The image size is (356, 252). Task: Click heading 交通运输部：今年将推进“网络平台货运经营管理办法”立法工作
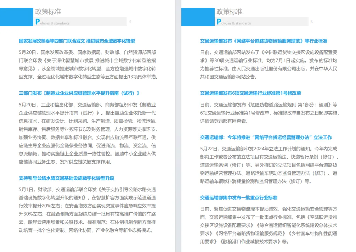point(266,138)
